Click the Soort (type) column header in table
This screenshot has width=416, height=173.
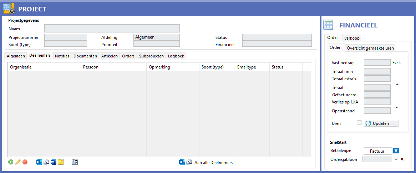pos(217,67)
